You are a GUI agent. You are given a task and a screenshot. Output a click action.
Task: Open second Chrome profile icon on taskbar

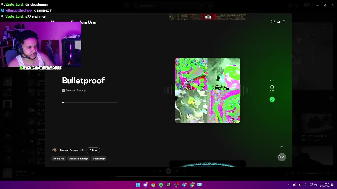(192, 185)
